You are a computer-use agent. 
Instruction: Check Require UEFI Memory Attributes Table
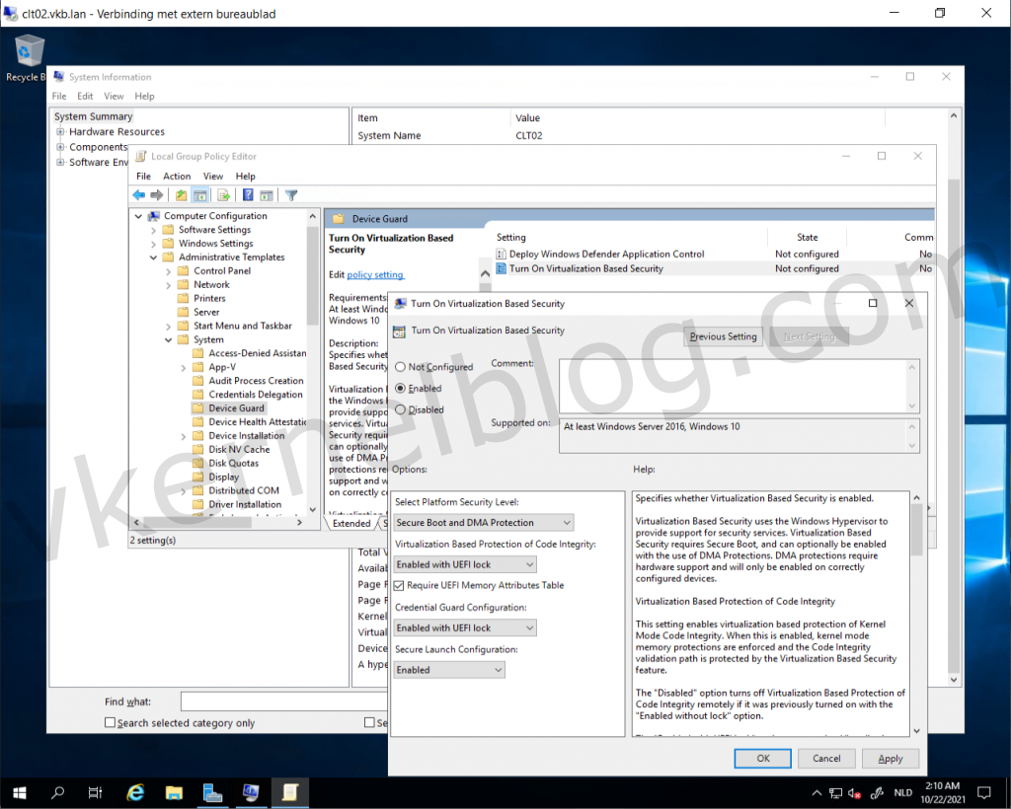click(x=397, y=584)
